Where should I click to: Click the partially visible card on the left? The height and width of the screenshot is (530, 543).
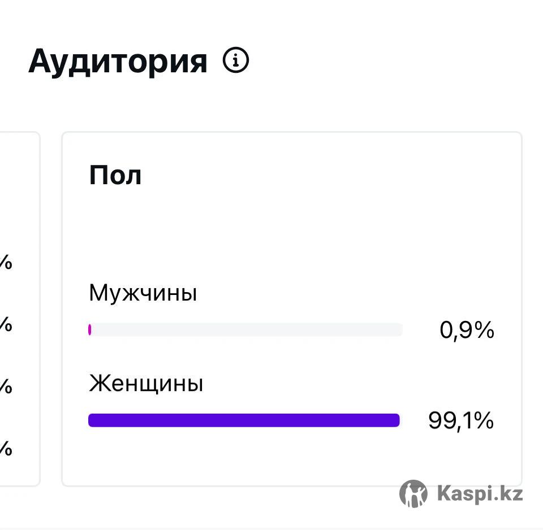(20, 198)
